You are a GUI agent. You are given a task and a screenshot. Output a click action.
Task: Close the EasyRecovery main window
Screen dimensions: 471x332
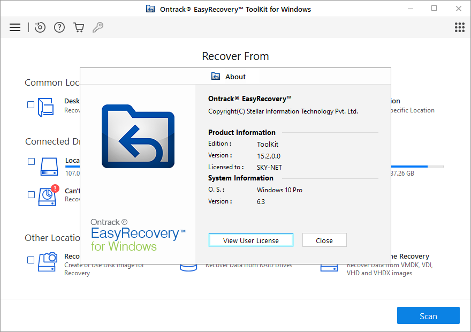click(x=458, y=9)
